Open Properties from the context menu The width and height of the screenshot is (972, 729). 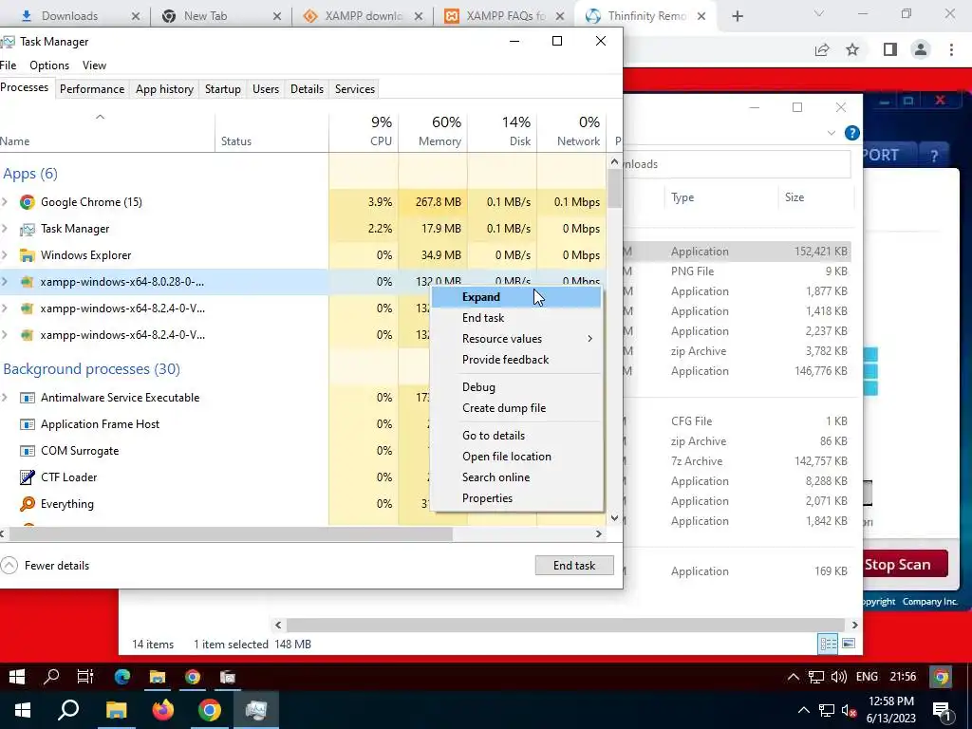coord(515,498)
